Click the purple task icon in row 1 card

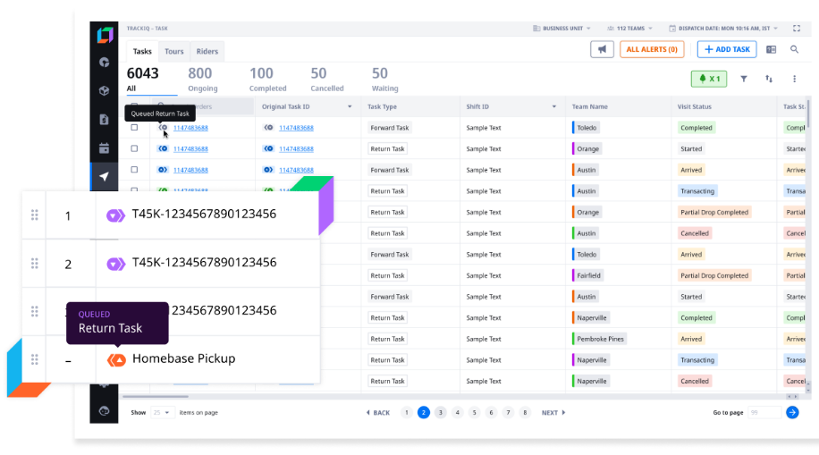[x=116, y=215]
